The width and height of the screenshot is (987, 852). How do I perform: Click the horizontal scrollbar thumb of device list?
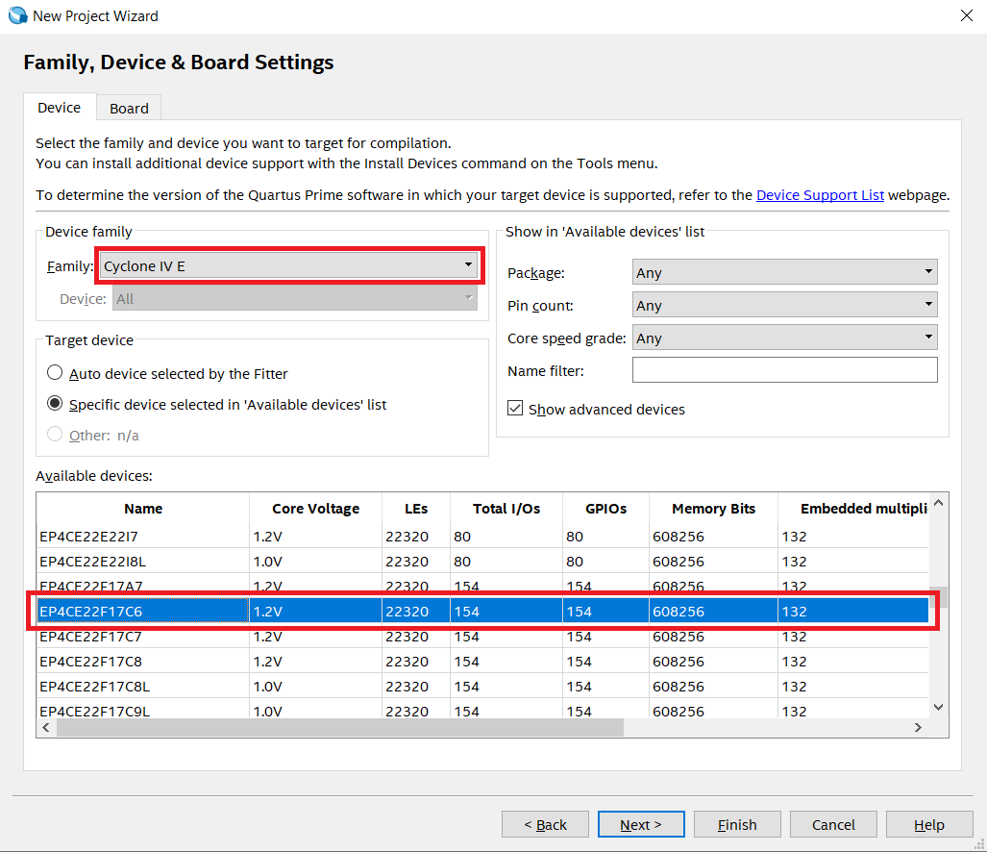coord(340,727)
